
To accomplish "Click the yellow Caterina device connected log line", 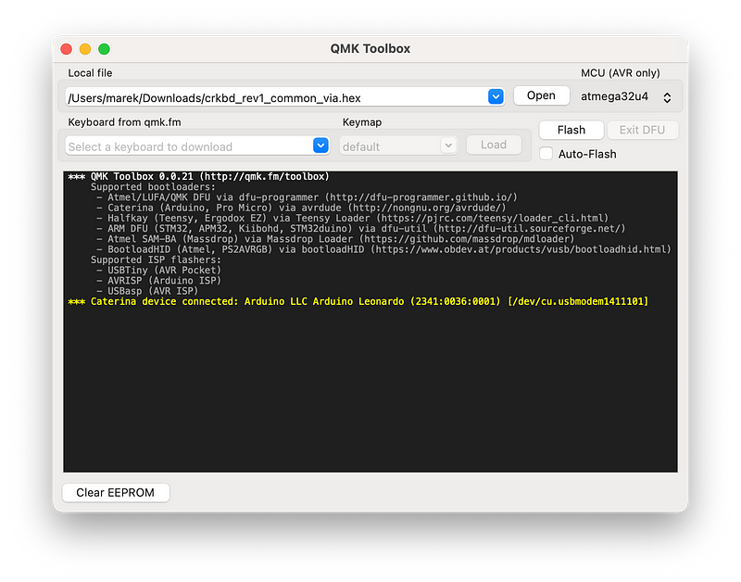I will 358,302.
